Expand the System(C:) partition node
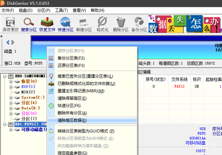This screenshot has height=155, width=222. [11, 98]
